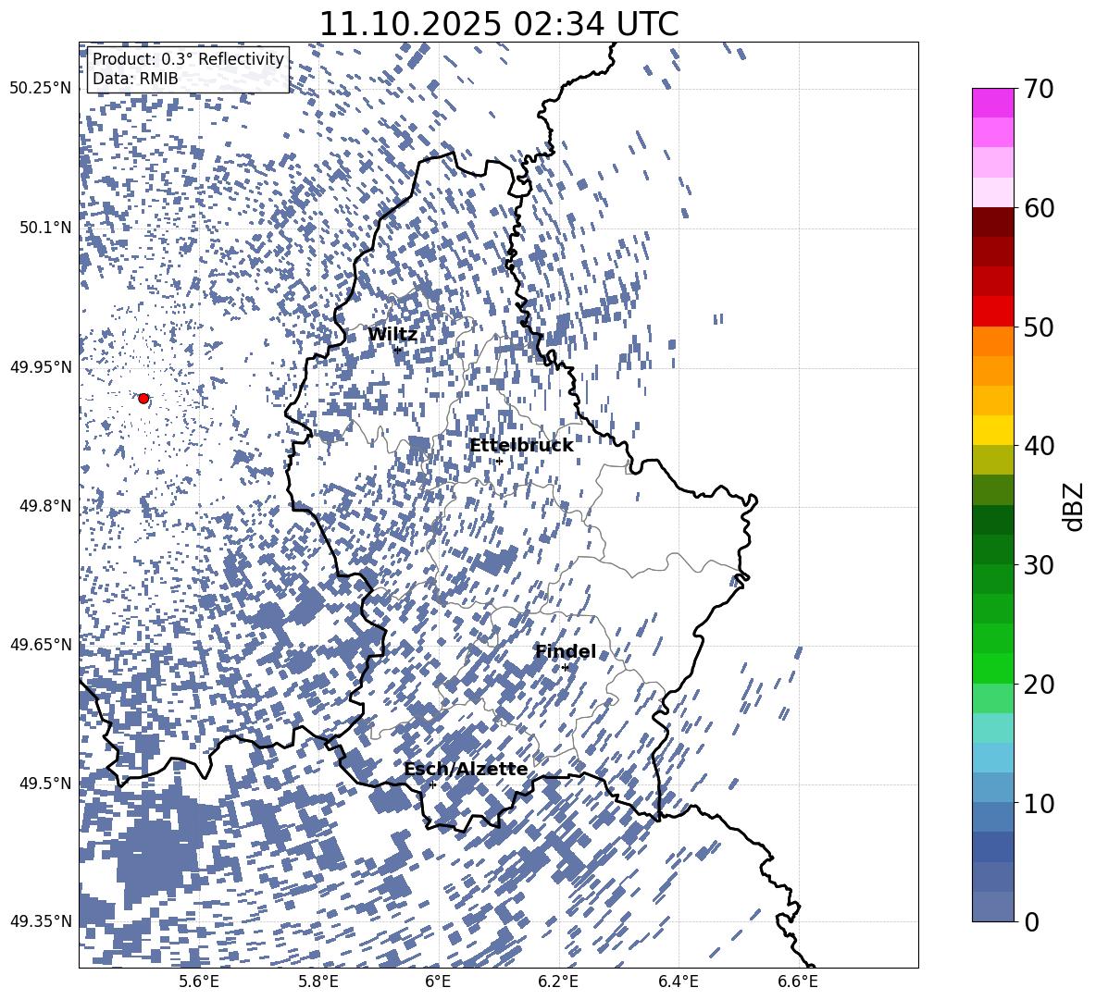Click the bright green 20 dBZ band
Image resolution: width=1096 pixels, height=1000 pixels.
click(992, 668)
